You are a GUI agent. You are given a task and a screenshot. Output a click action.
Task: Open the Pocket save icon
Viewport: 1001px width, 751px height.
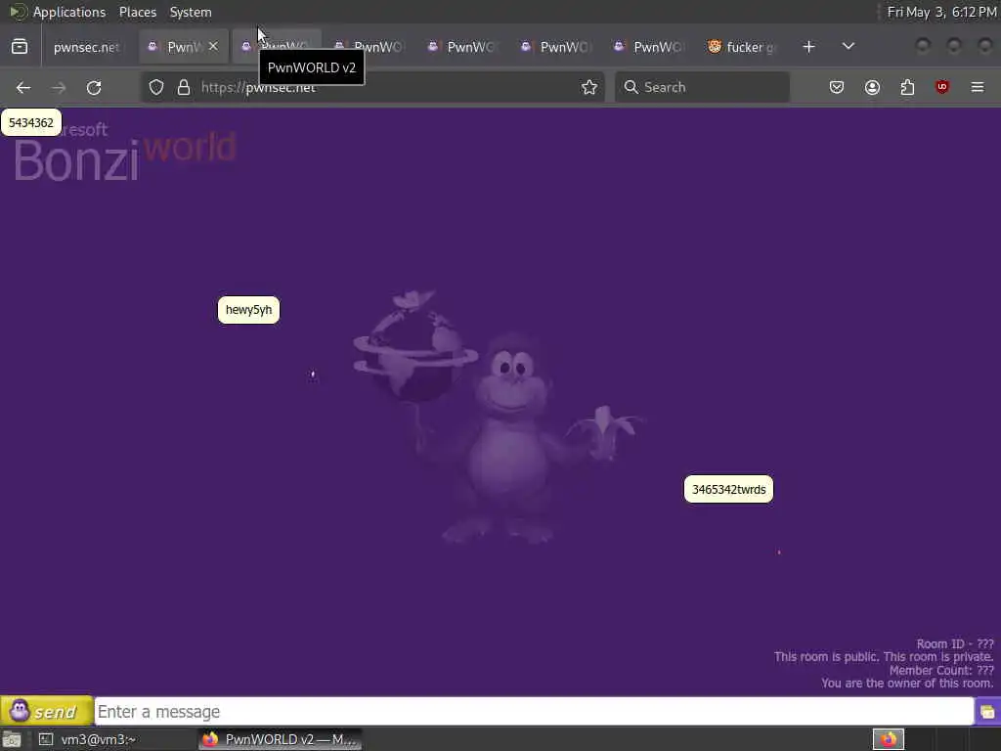tap(837, 87)
